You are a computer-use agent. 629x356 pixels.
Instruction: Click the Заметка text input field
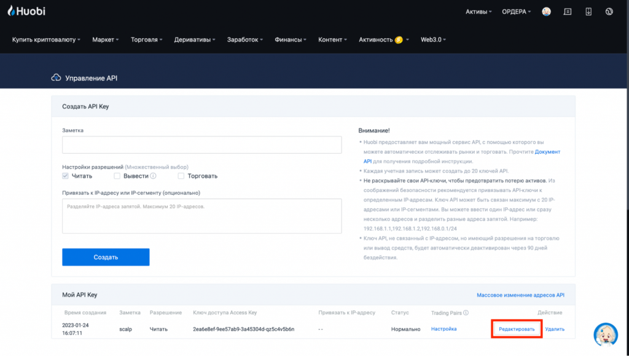point(201,144)
